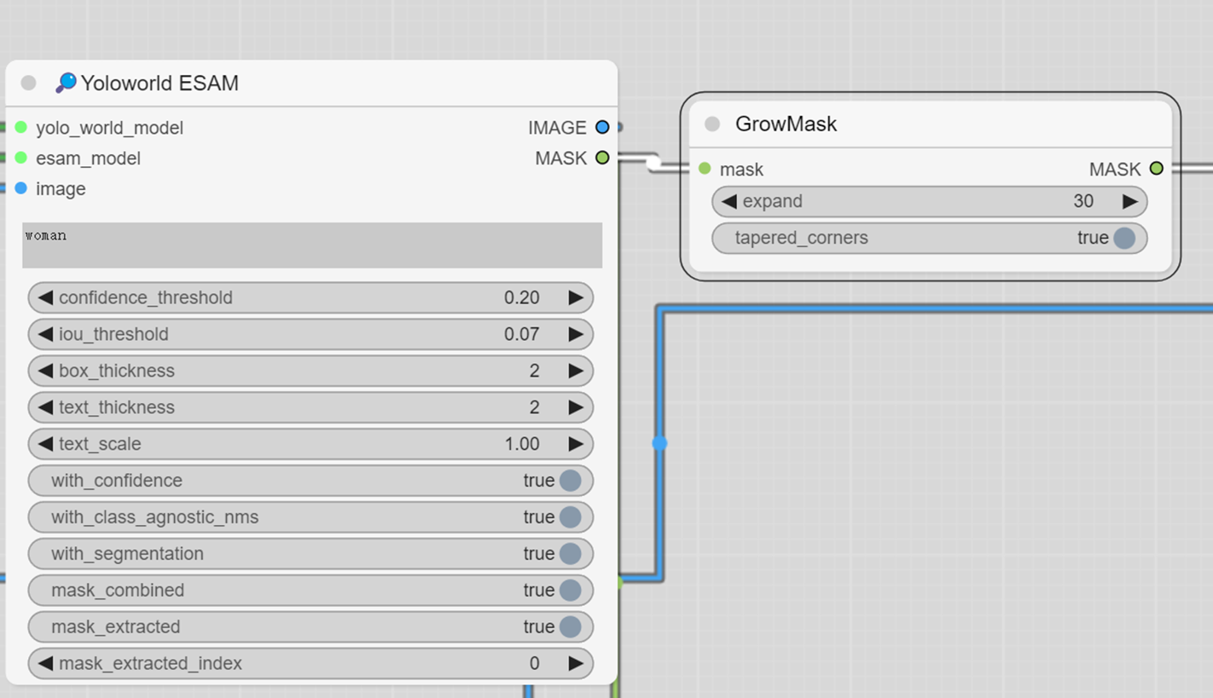The width and height of the screenshot is (1213, 698).
Task: Click the expand value 30 in GrowMask
Action: click(1083, 201)
